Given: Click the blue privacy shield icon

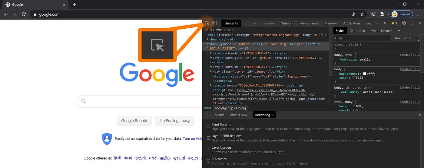Looking at the screenshot, I should 107,139.
